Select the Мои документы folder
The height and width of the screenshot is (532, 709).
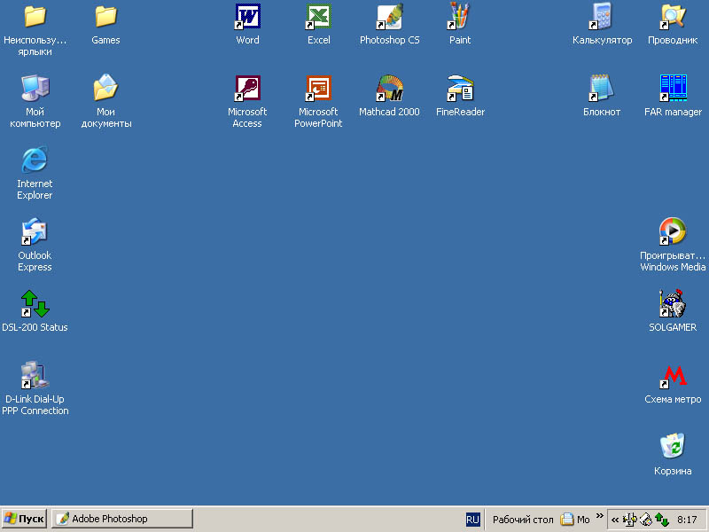click(105, 89)
